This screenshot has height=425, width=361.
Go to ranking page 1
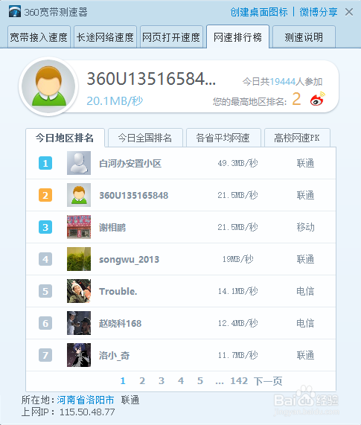[123, 381]
